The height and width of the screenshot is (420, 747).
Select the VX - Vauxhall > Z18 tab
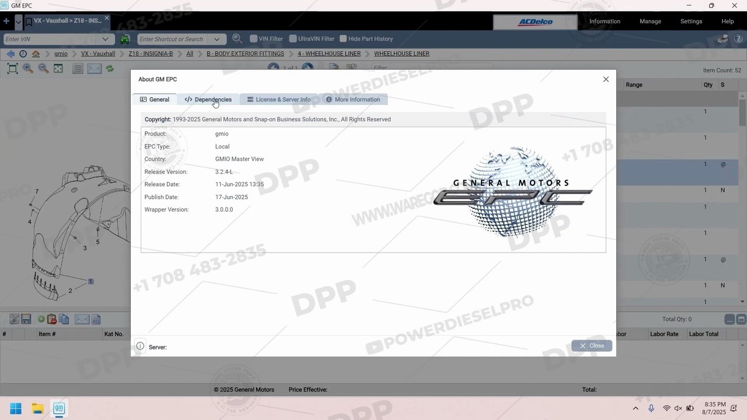coord(67,21)
